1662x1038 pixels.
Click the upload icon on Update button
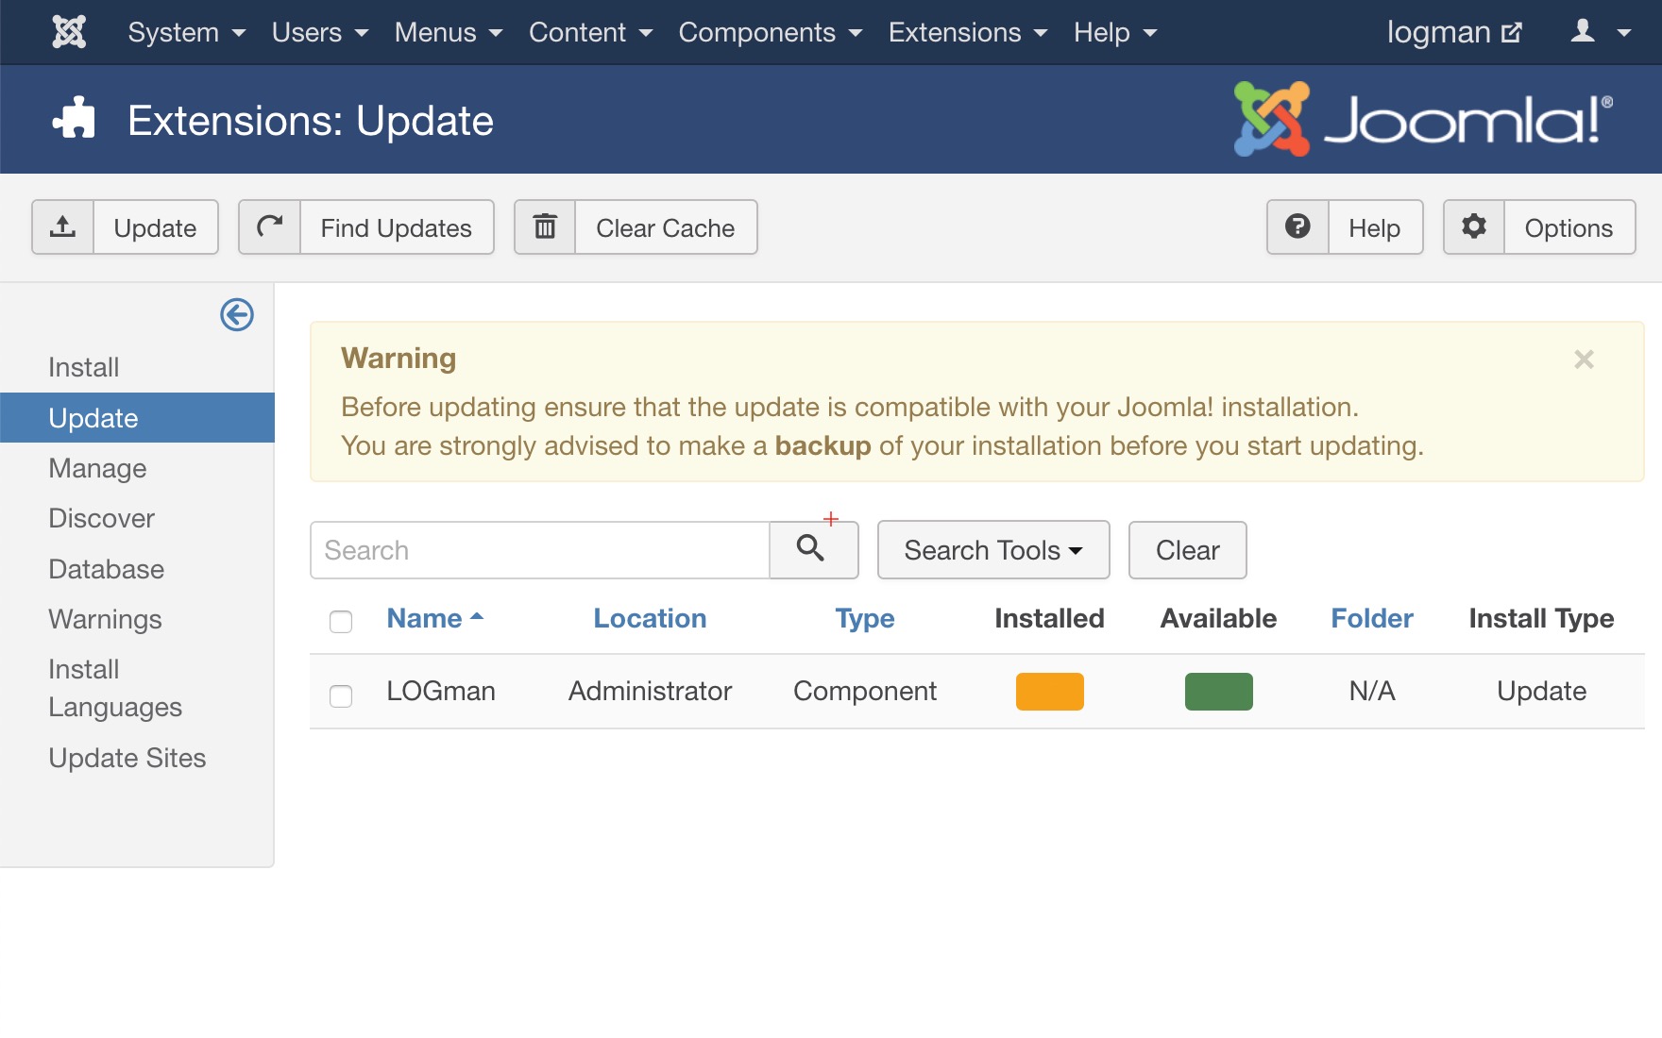(62, 226)
